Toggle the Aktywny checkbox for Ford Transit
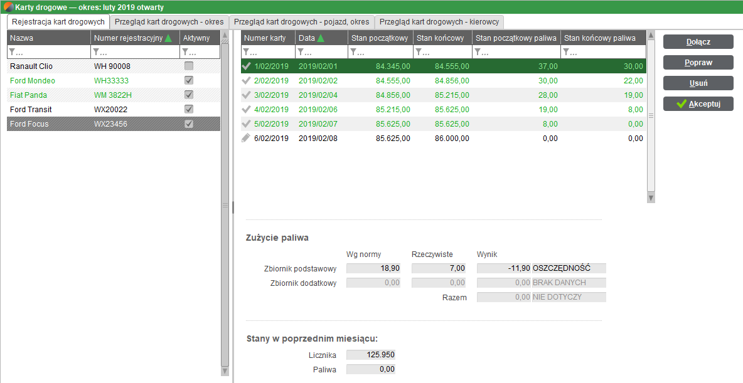This screenshot has width=743, height=383. click(189, 109)
